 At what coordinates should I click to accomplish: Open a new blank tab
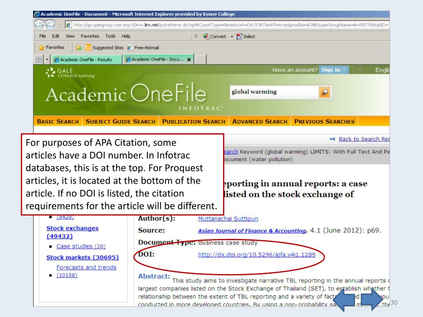pos(200,59)
